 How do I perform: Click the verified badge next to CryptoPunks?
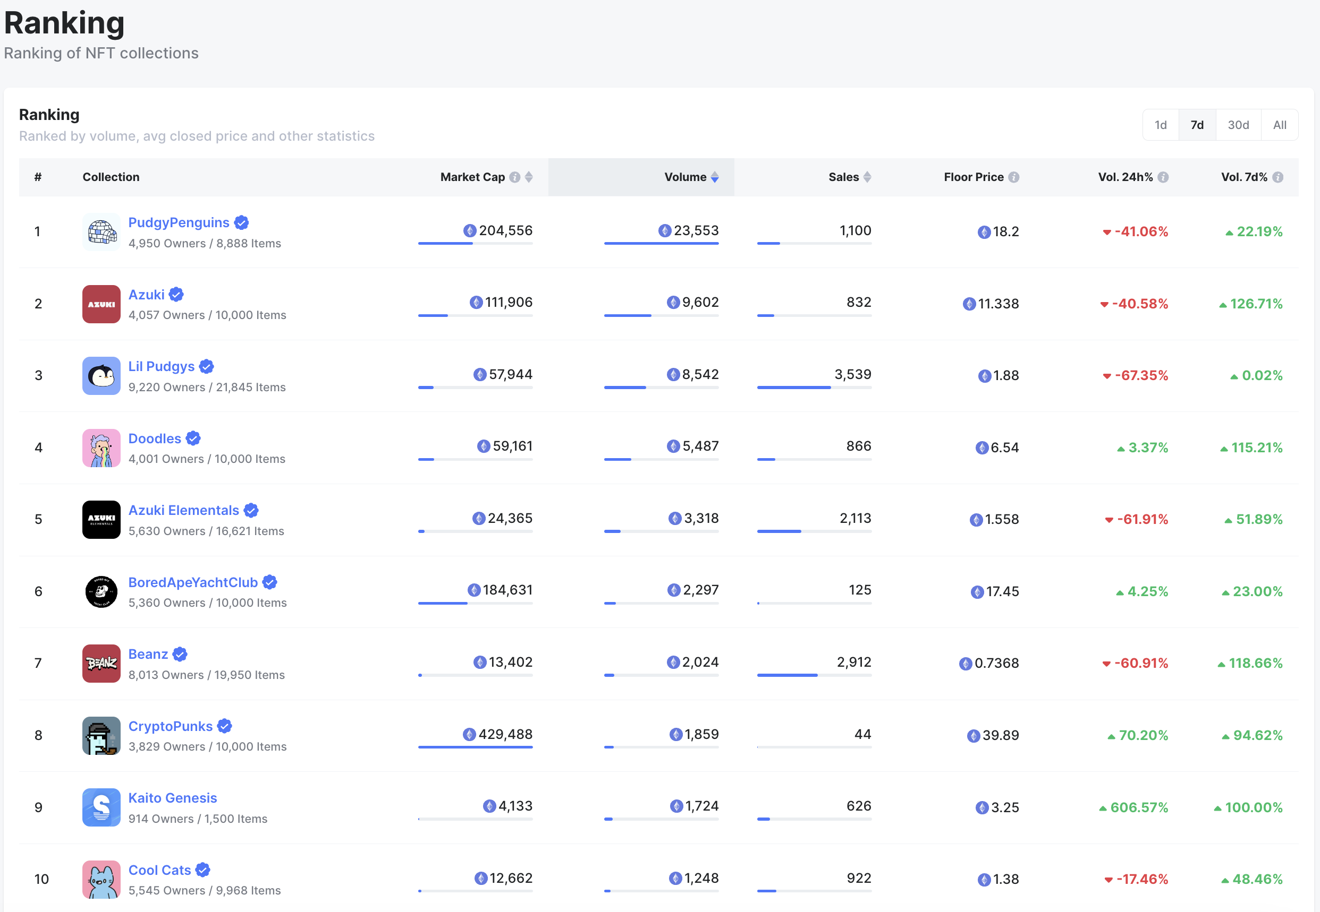click(x=225, y=726)
